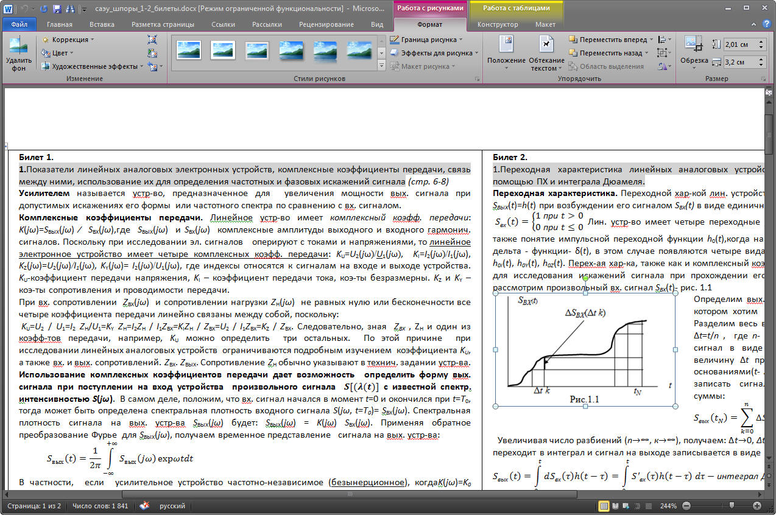Switch to the Рассылки tab
776x515 pixels.
(x=266, y=24)
